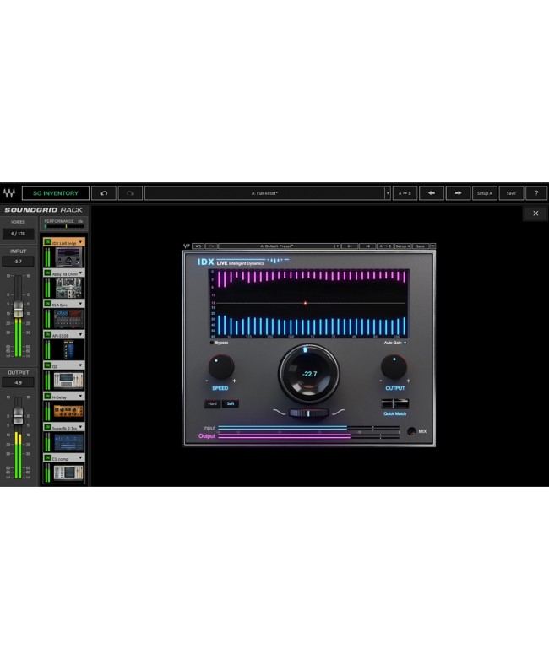Undo in the IDX plugin toolbar

pos(198,246)
